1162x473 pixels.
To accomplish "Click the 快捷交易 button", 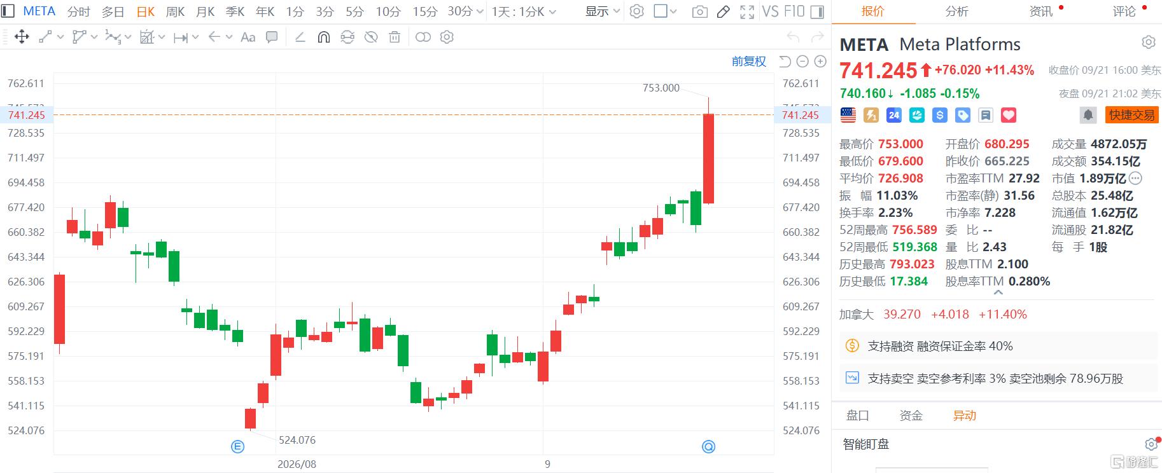I will point(1131,115).
